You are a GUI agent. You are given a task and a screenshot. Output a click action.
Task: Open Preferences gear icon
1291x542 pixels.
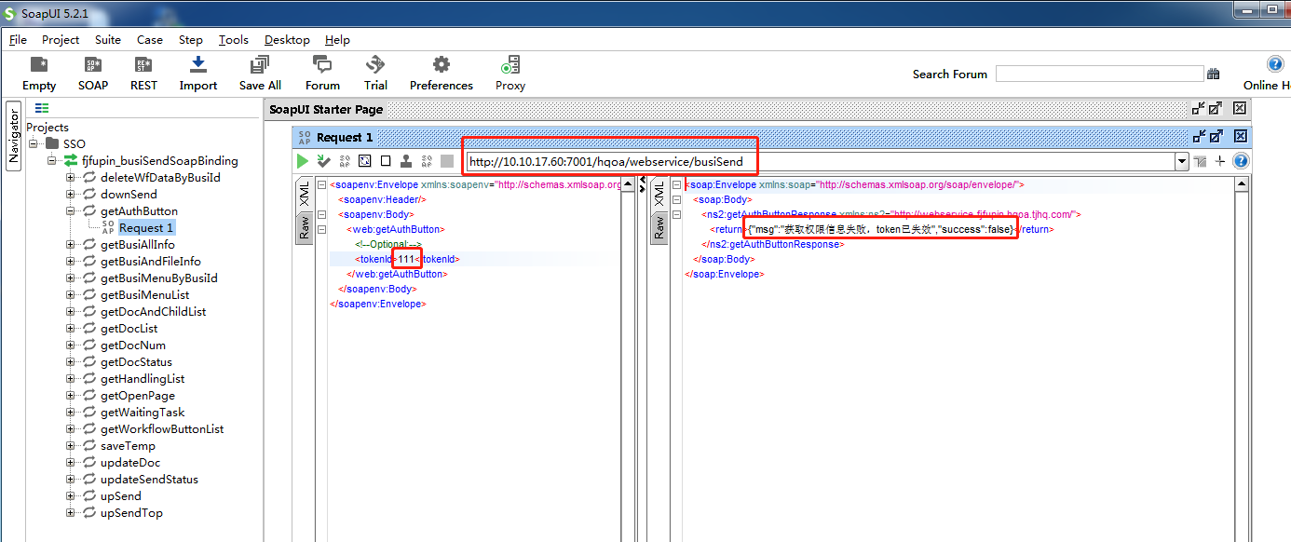click(x=442, y=65)
